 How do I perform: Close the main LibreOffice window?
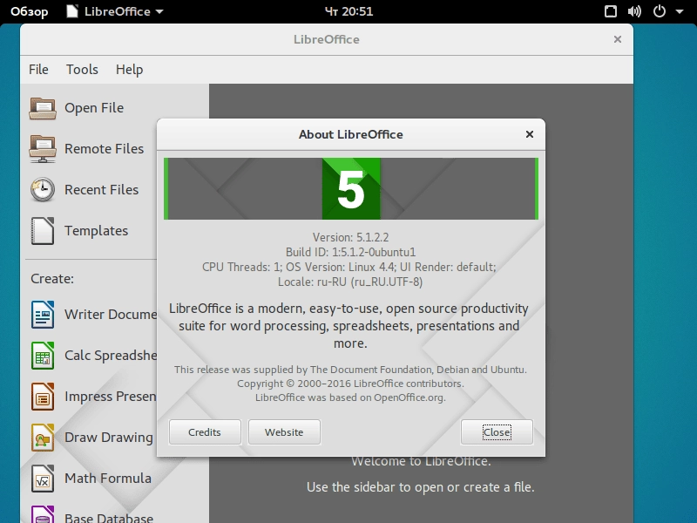pos(618,39)
